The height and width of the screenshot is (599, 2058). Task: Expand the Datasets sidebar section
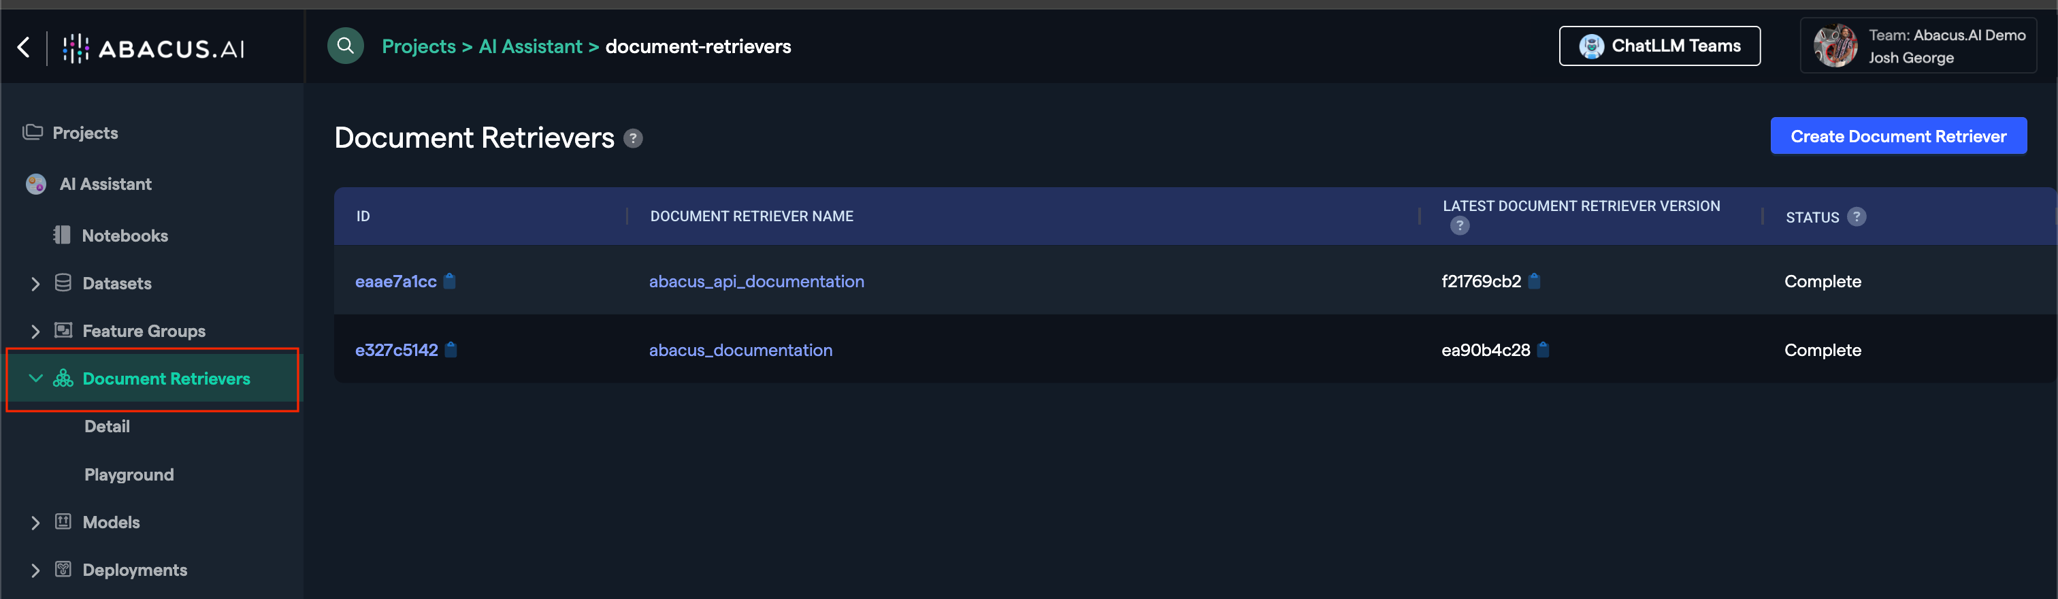click(x=35, y=284)
